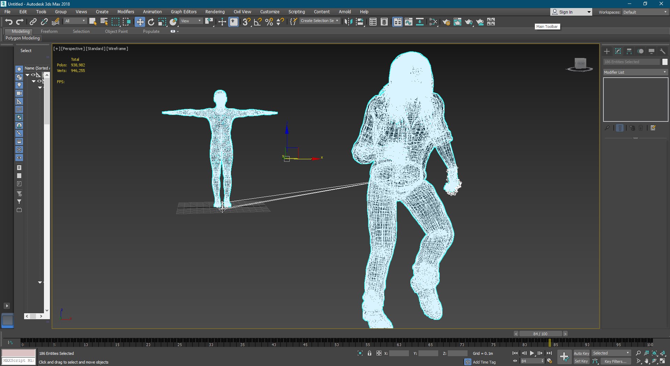Activate the Select Object tool

point(93,22)
